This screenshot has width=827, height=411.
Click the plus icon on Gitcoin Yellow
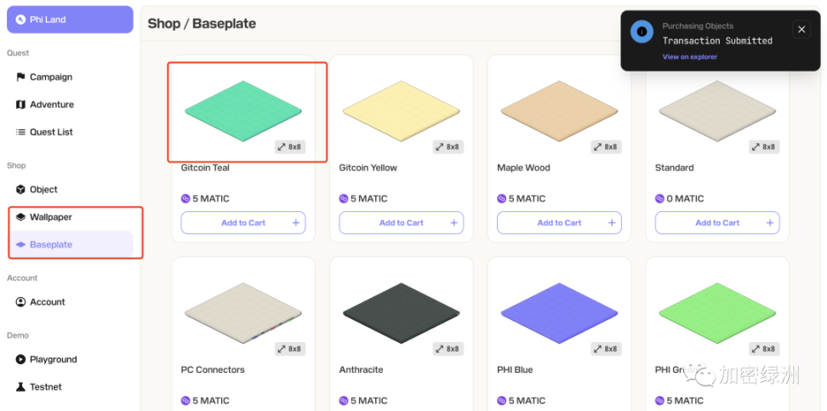point(453,223)
